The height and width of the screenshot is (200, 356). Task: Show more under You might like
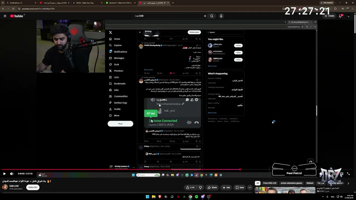[x=212, y=66]
